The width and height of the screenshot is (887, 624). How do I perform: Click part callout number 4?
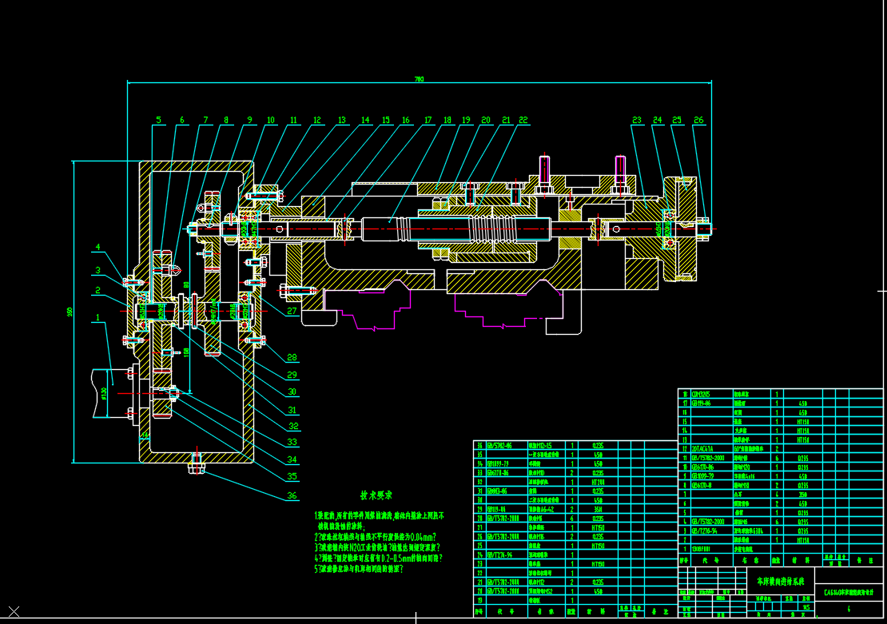pyautogui.click(x=97, y=247)
